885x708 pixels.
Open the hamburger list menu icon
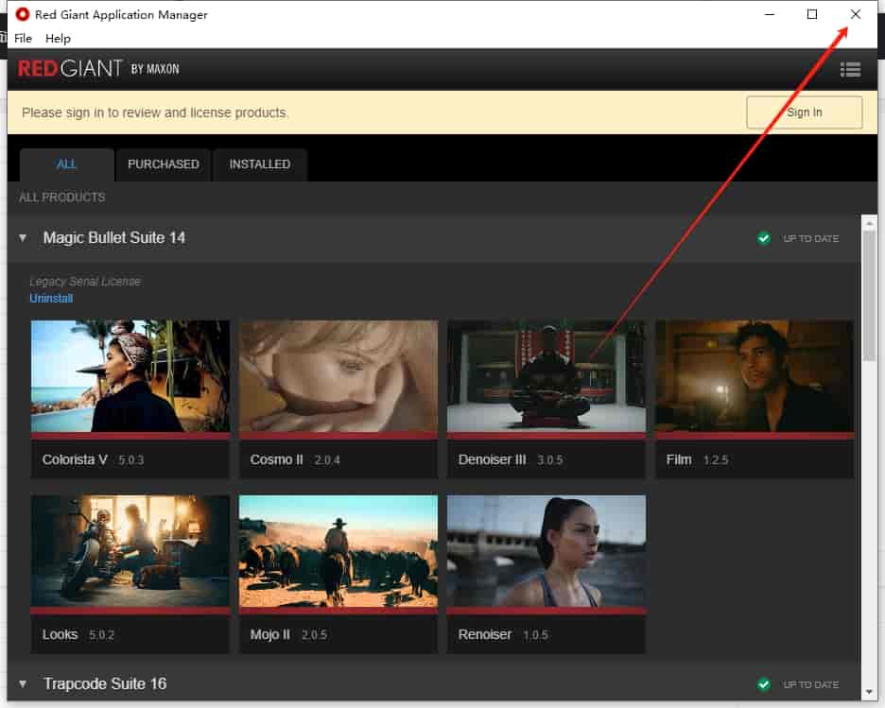point(850,69)
